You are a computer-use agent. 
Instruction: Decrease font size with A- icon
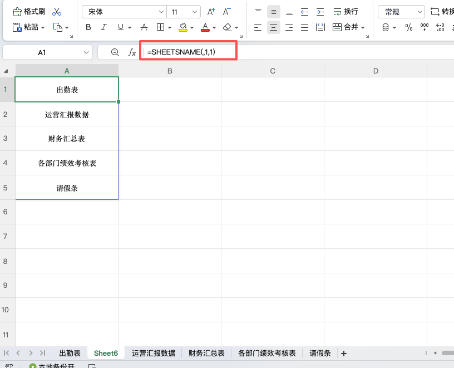click(226, 12)
